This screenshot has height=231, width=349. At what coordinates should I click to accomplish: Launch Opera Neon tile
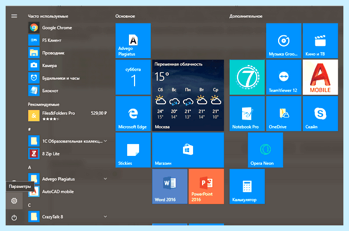click(266, 150)
